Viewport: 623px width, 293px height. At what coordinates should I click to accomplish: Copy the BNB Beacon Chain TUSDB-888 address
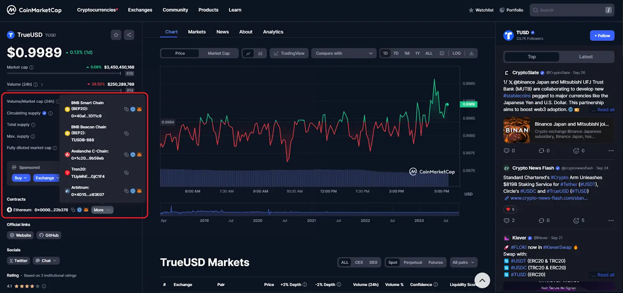coord(126,133)
